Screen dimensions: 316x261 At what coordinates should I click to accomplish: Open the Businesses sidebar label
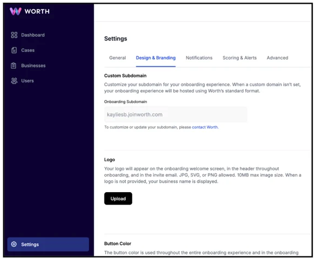click(x=33, y=66)
